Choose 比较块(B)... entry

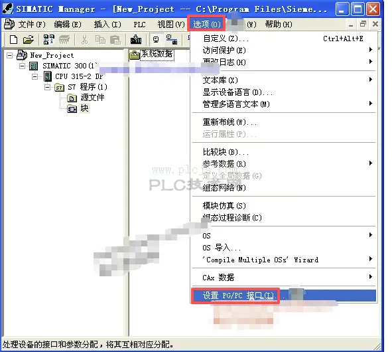coord(284,151)
